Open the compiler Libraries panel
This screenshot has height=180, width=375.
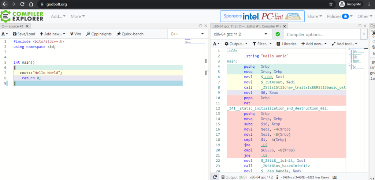click(286, 44)
